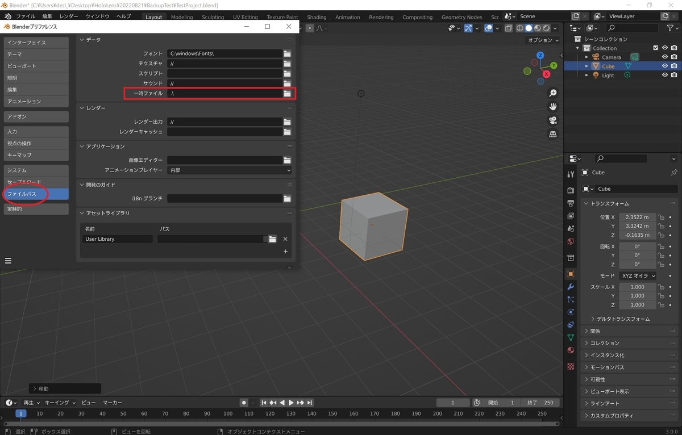Select the rendered viewport shading icon
682x435 pixels.
point(546,28)
